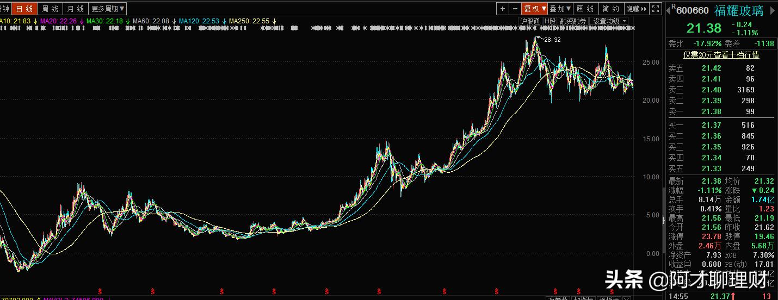This screenshot has height=300, width=778.
Task: Click the MA60 down arrow indicator
Action: pos(174,21)
